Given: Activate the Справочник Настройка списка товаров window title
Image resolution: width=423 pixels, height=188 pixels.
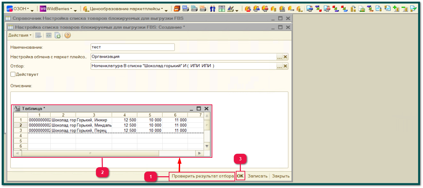Looking at the screenshot, I should pos(98,18).
